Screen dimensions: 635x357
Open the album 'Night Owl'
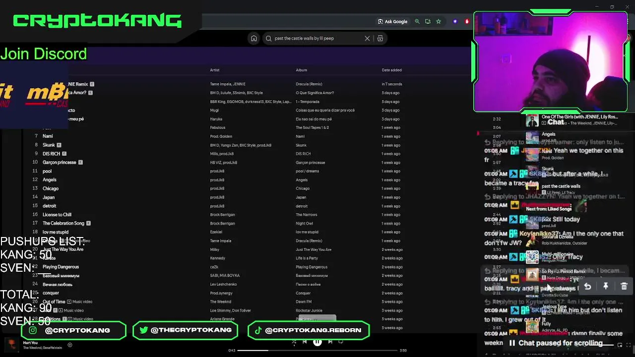[x=304, y=223]
